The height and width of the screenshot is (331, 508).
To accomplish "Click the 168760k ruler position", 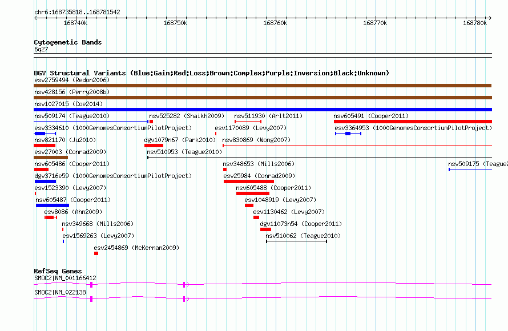I will (275, 23).
